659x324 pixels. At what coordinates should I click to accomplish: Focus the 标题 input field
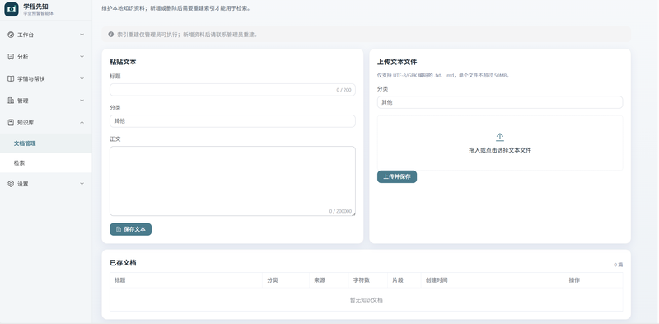[x=232, y=90]
